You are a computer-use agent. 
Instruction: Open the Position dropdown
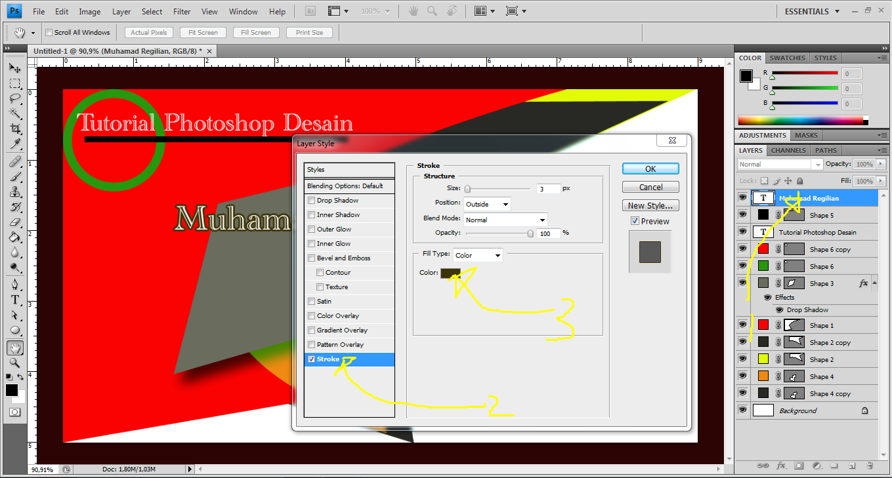coord(486,203)
